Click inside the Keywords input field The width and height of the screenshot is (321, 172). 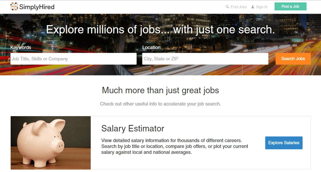click(x=74, y=59)
